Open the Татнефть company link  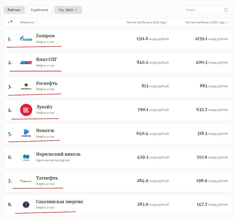[x=47, y=178]
